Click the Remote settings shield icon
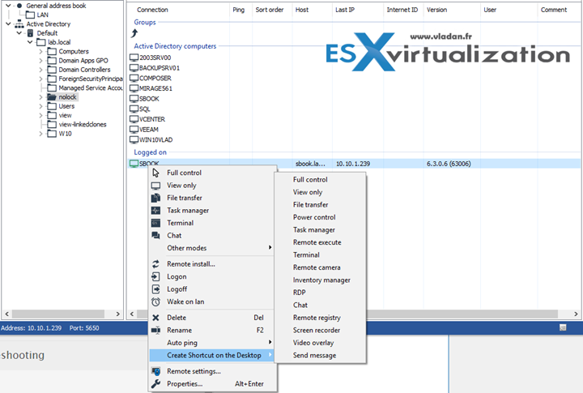Screen dimensions: 583x393 click(155, 371)
